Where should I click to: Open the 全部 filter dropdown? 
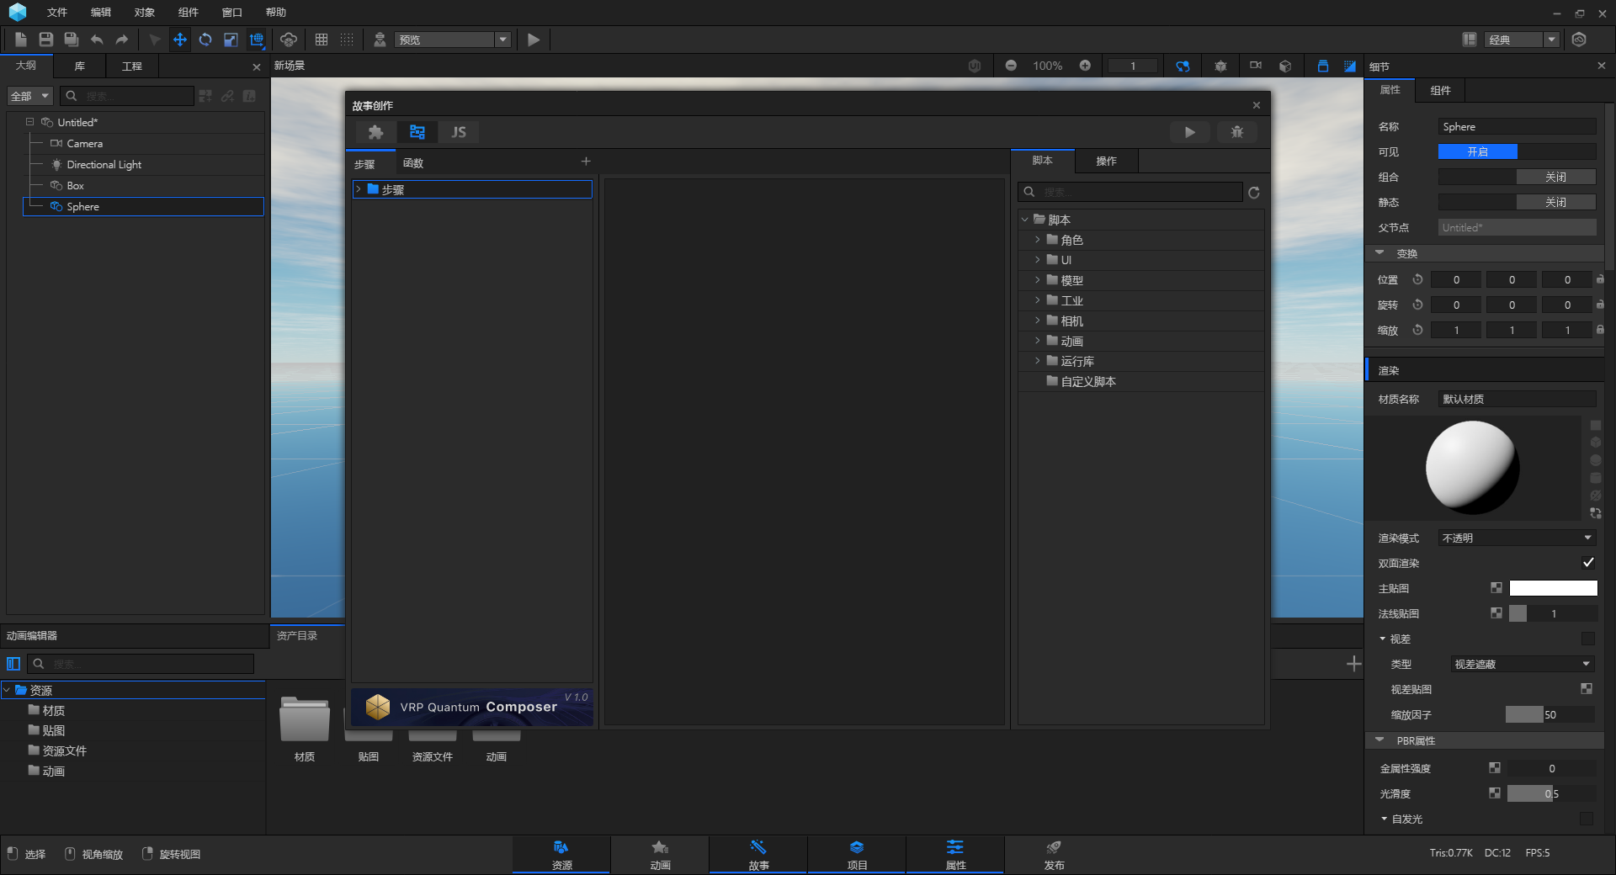[x=30, y=96]
